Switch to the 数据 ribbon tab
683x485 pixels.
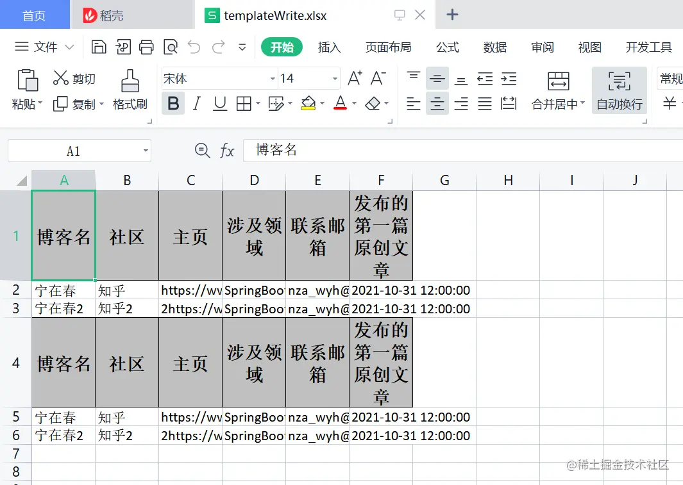pyautogui.click(x=494, y=47)
